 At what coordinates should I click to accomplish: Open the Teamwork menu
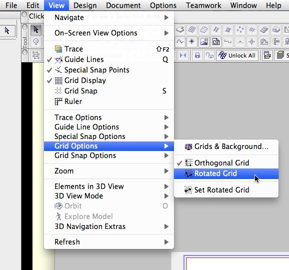click(x=203, y=5)
